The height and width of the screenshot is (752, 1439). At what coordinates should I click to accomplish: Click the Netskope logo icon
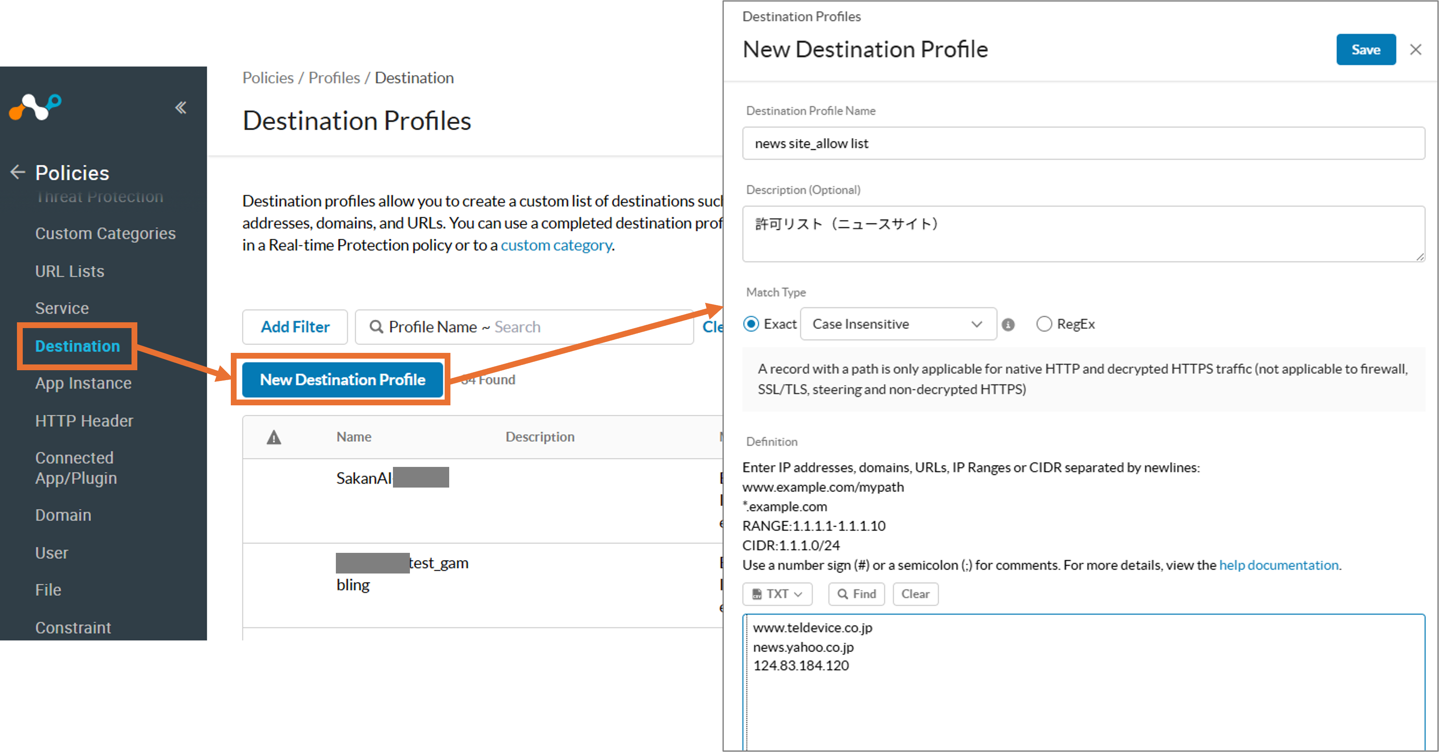[x=35, y=106]
